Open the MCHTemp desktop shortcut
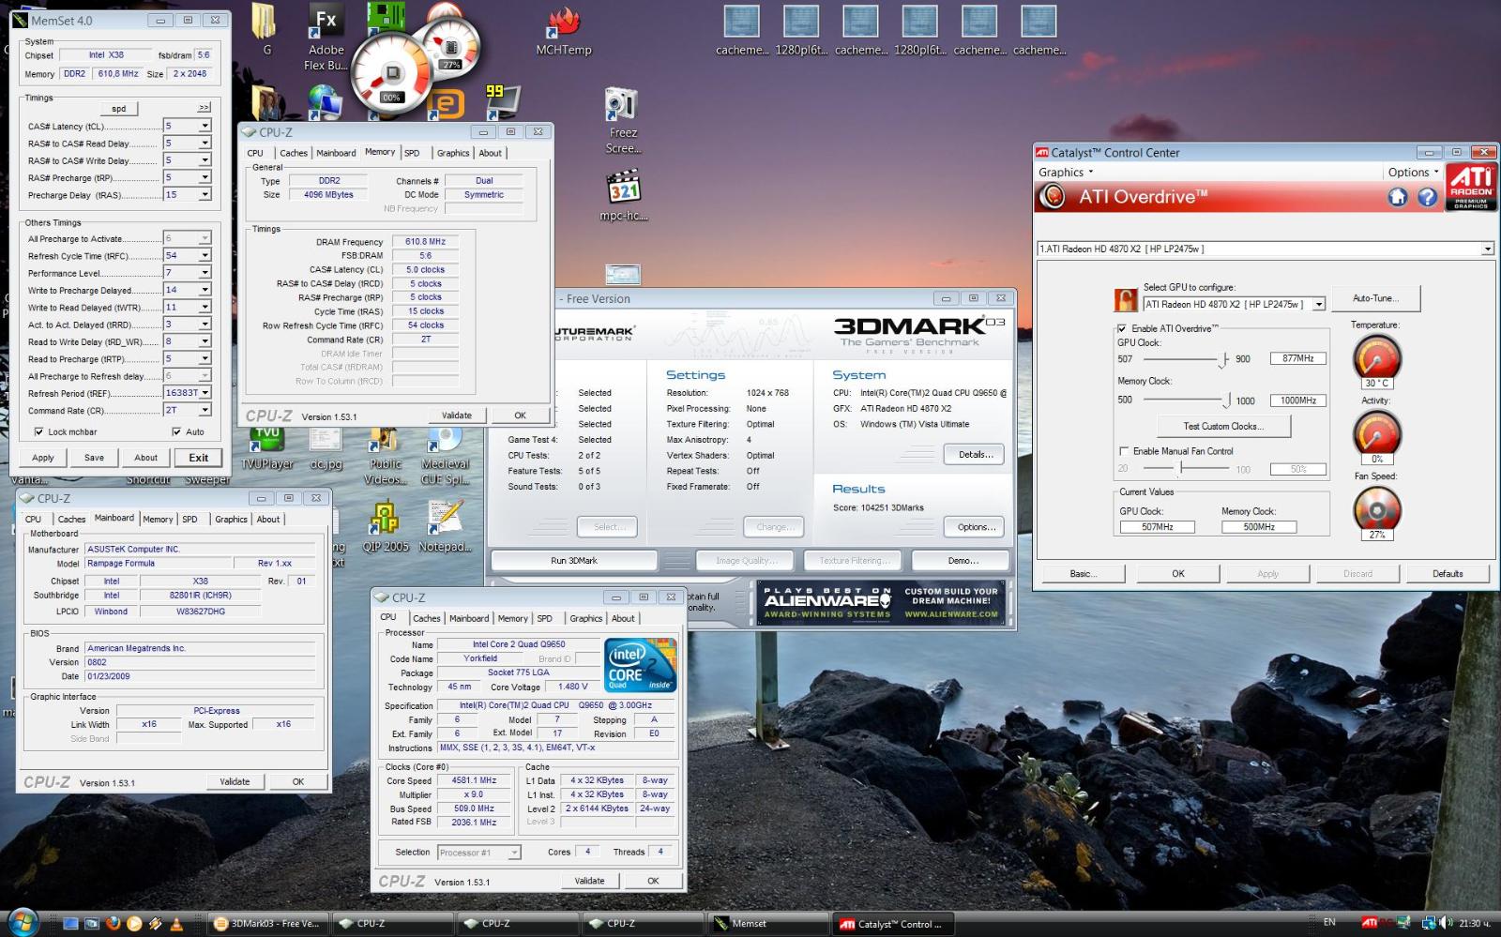 pyautogui.click(x=564, y=31)
